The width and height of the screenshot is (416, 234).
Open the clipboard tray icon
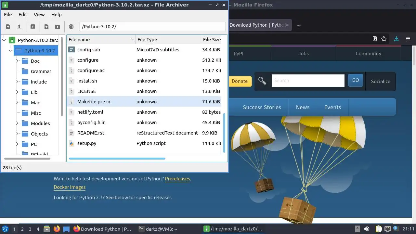tap(379, 229)
